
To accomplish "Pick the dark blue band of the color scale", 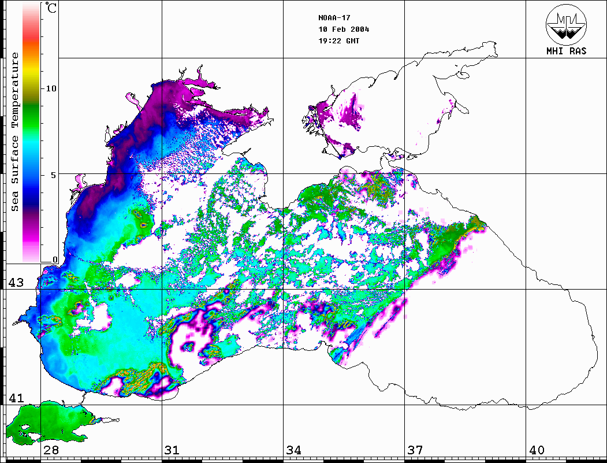I will [31, 198].
